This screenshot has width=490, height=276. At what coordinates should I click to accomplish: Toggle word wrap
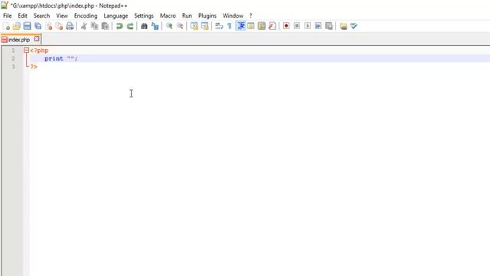pyautogui.click(x=219, y=26)
